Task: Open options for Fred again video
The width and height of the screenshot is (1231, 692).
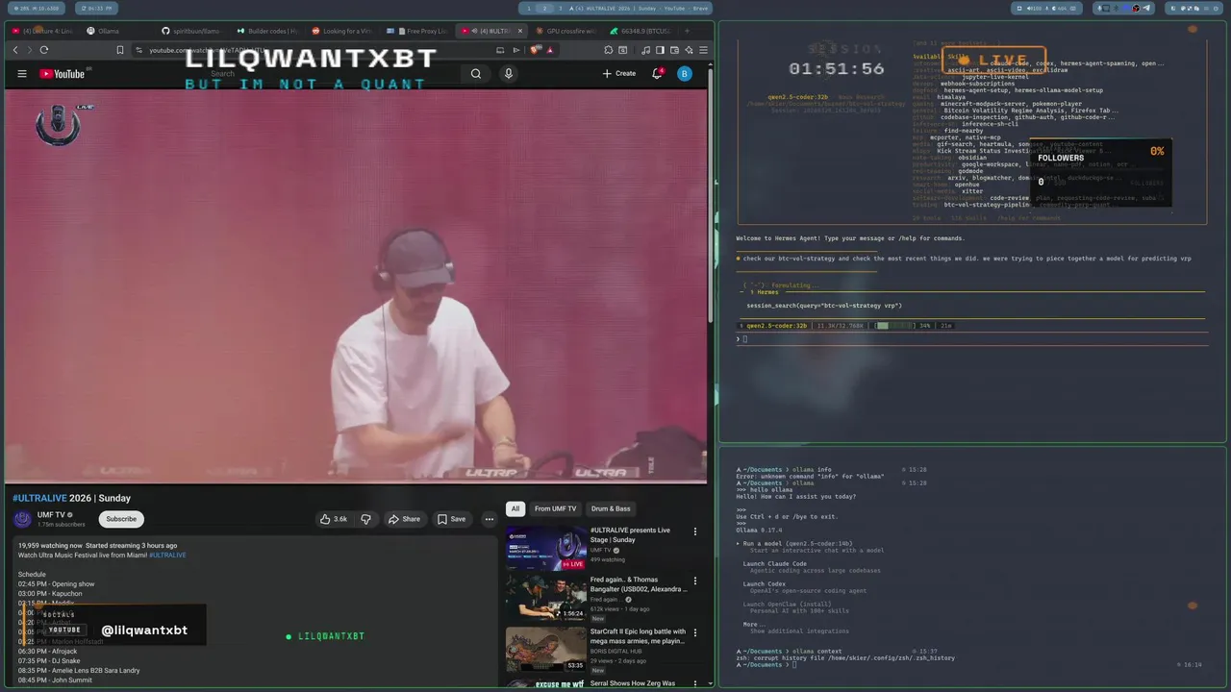Action: point(694,581)
